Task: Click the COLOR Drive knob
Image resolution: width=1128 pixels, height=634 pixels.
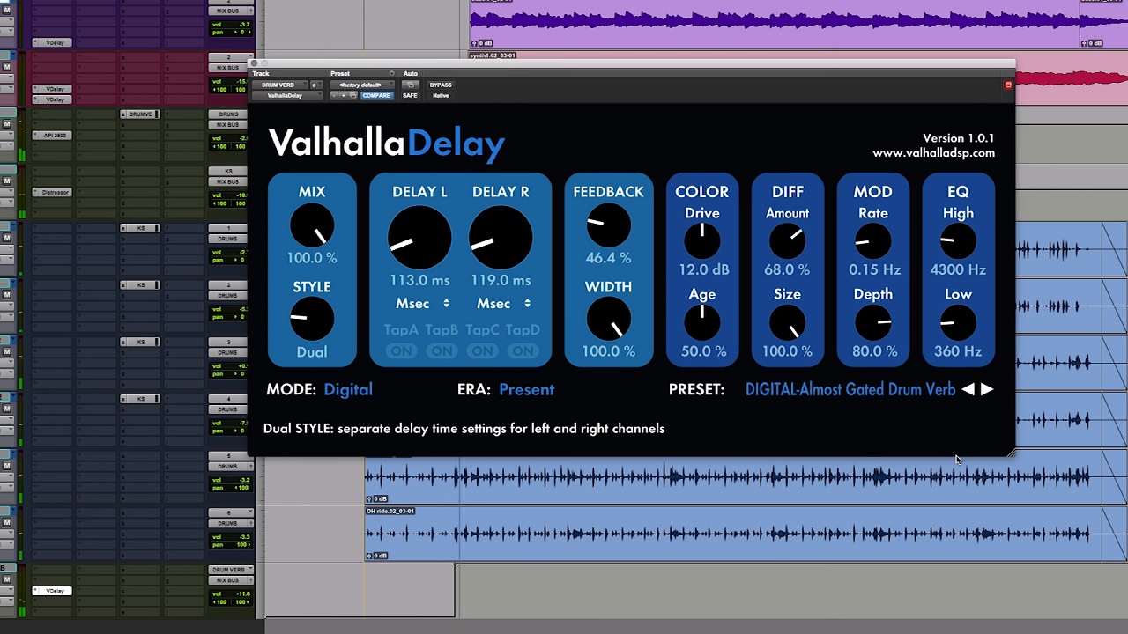Action: tap(701, 240)
